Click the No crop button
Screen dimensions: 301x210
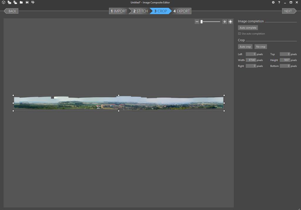coord(261,47)
